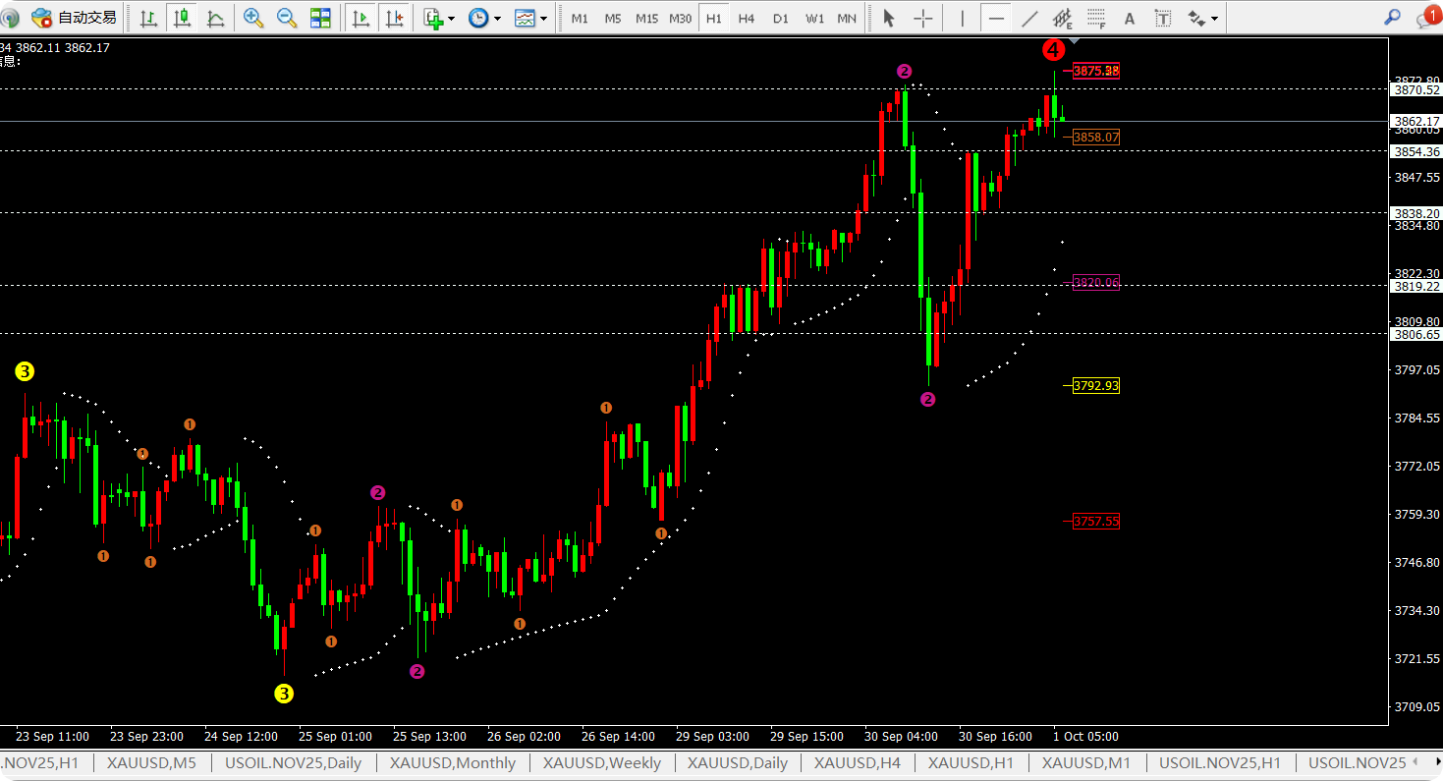The width and height of the screenshot is (1443, 781).
Task: Toggle chart shift from right border
Action: click(x=394, y=18)
